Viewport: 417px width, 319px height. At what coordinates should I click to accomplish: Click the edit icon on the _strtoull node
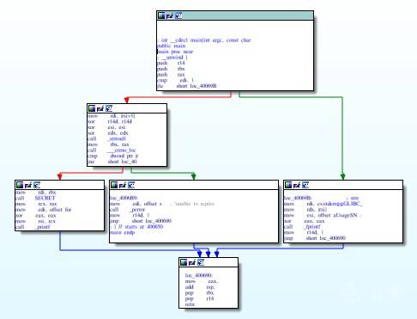tap(100, 108)
